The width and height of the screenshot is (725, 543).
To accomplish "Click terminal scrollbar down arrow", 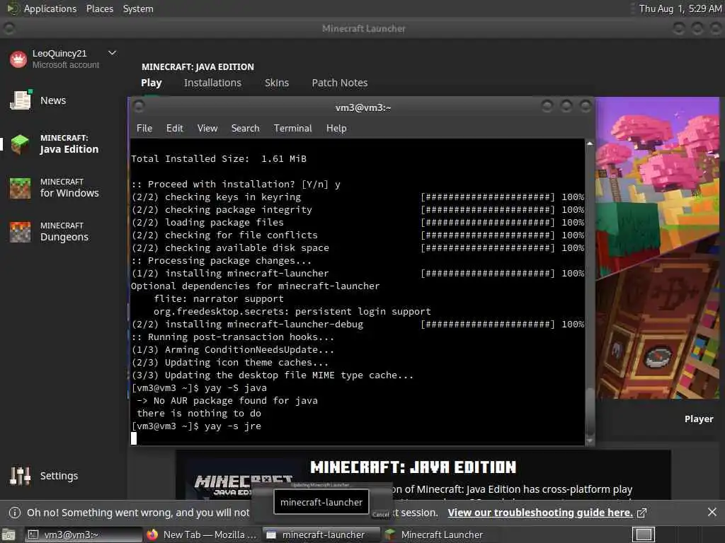I will 590,441.
